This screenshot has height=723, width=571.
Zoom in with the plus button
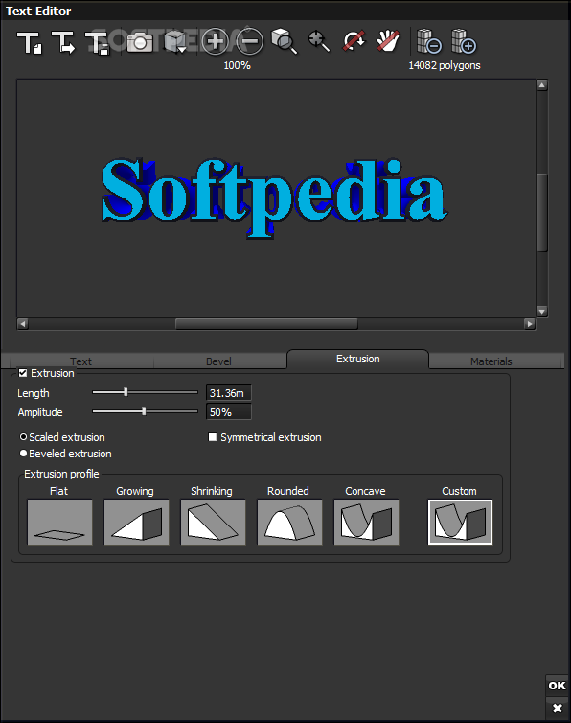click(215, 41)
